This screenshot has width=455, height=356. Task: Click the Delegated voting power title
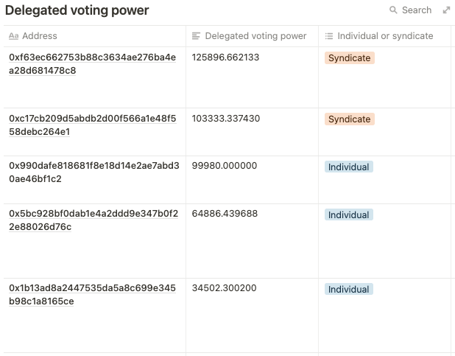[77, 10]
